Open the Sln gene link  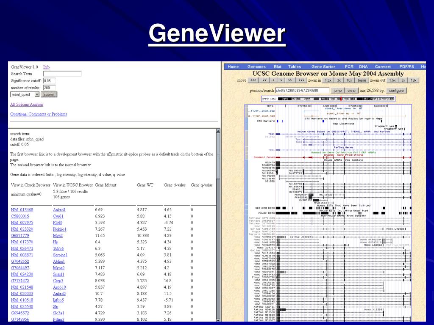(x=56, y=306)
